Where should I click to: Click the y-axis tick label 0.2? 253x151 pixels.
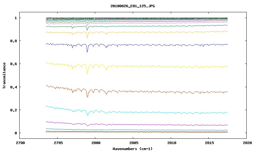point(14,110)
